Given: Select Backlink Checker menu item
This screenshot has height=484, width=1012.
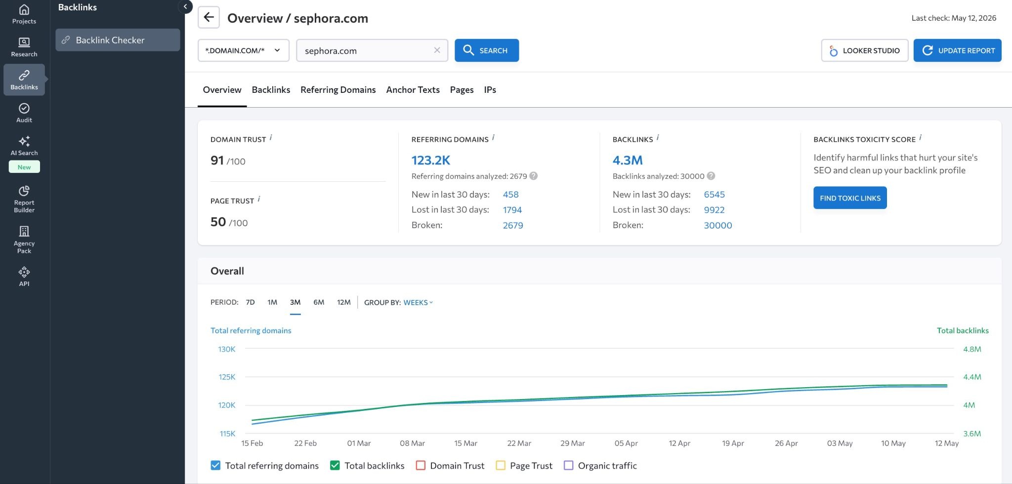Looking at the screenshot, I should (x=118, y=40).
